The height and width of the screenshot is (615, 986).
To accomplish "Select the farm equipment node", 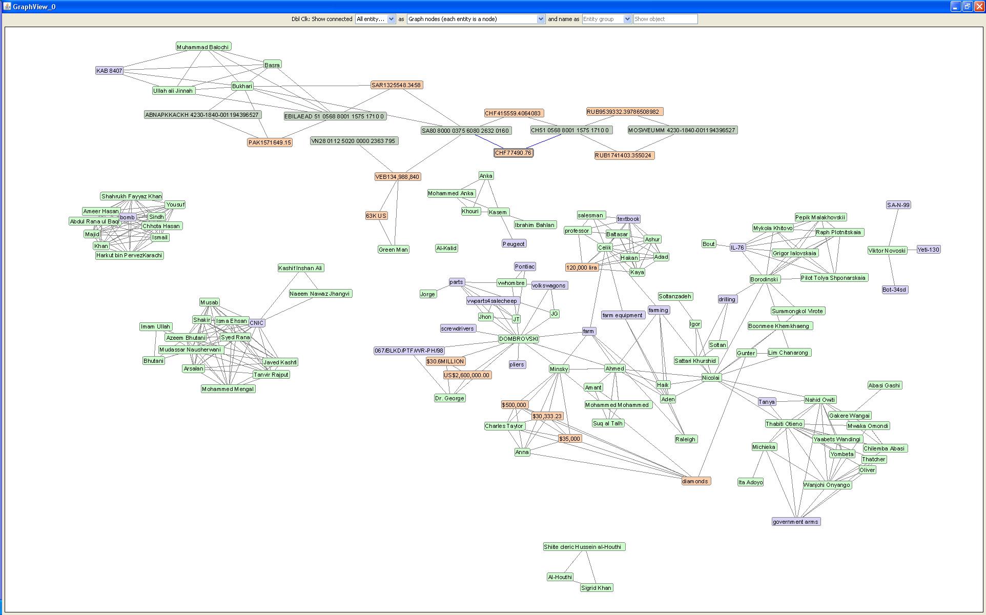I will [623, 315].
